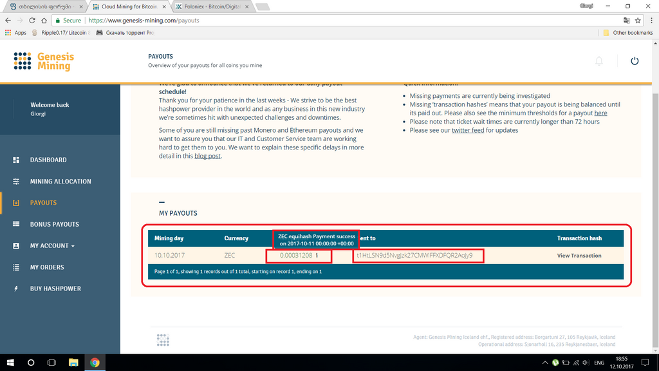The height and width of the screenshot is (371, 659).
Task: Switch to the first Georgian-titled browser tab
Action: tap(45, 6)
